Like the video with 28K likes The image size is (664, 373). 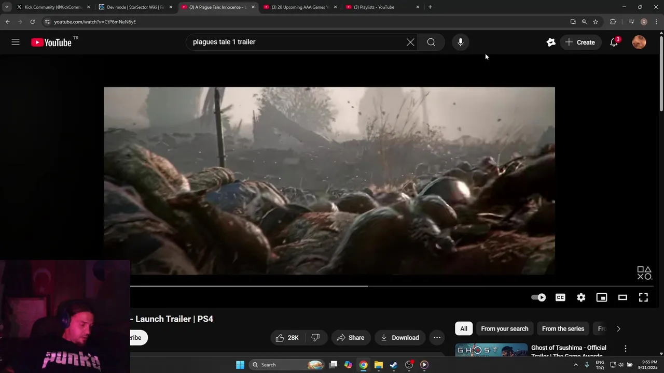coord(287,338)
